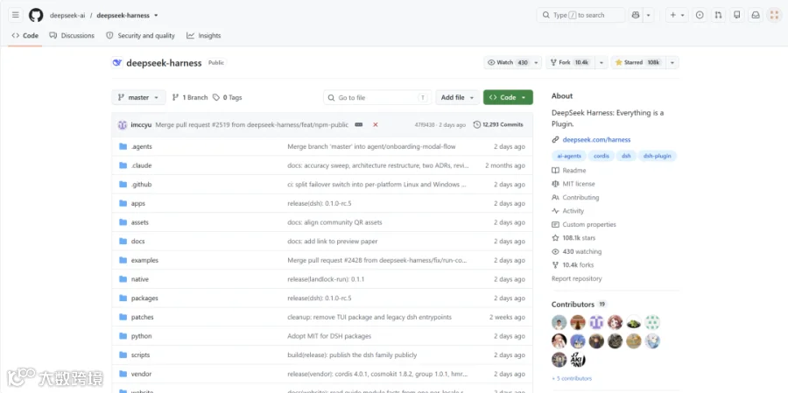Click the deepseek-harness repository logo
This screenshot has width=788, height=393.
click(117, 63)
